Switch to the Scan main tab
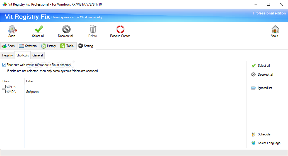The width and height of the screenshot is (288, 156). pyautogui.click(x=9, y=46)
